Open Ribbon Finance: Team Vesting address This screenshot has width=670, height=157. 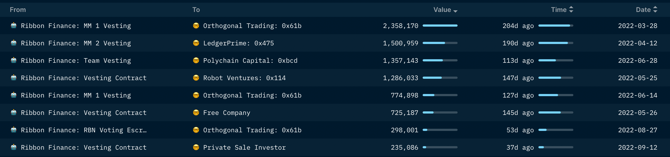point(76,61)
